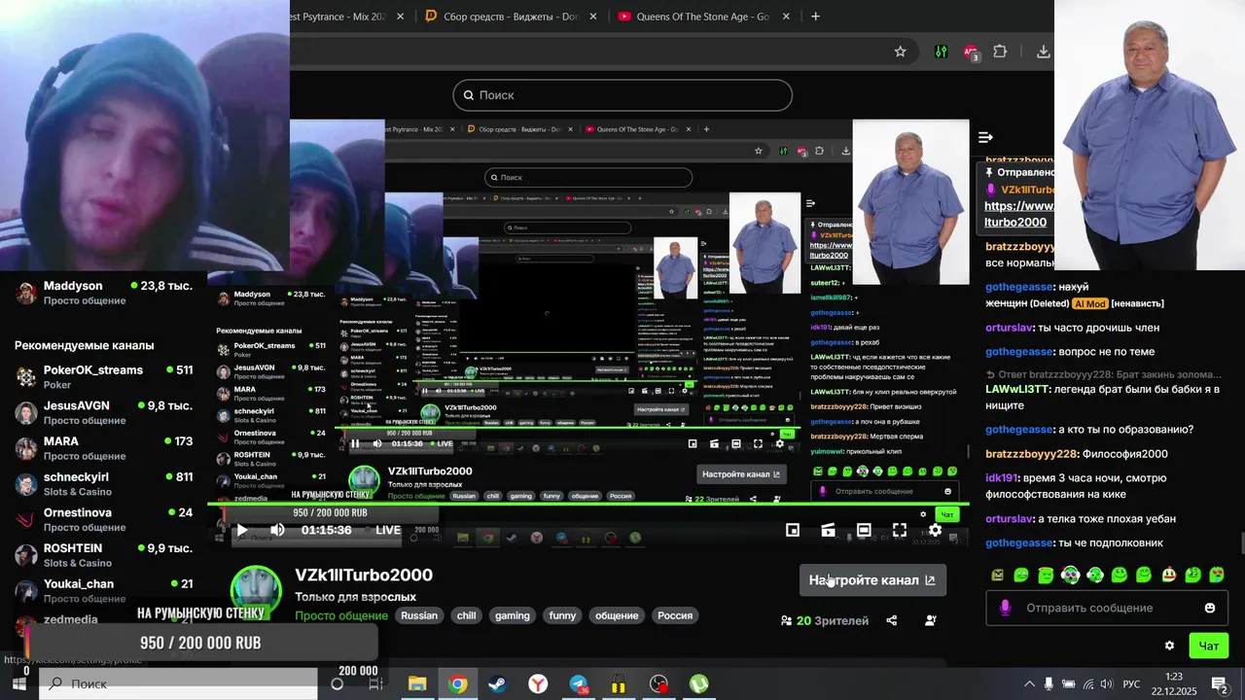
Task: Select the Russian tag
Action: click(x=419, y=615)
